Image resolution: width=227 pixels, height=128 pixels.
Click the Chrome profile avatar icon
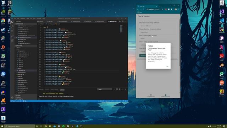pyautogui.click(x=176, y=9)
